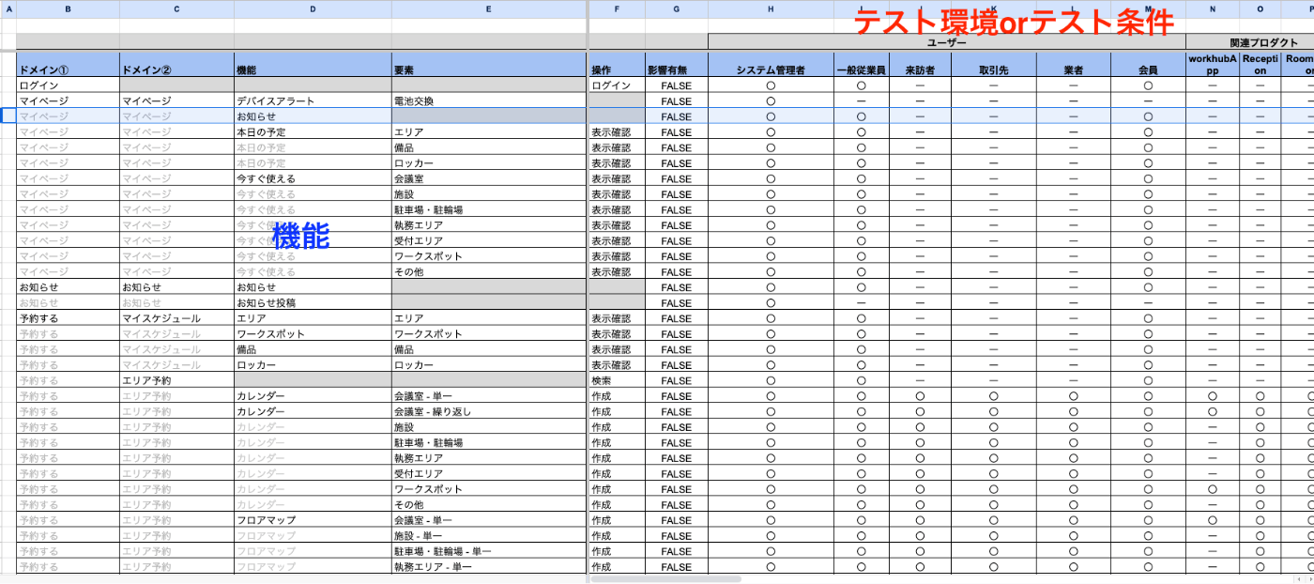1314x584 pixels.
Task: Click the scroll right arrow button
Action: [1308, 579]
